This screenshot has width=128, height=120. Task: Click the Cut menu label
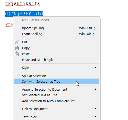point(24,42)
